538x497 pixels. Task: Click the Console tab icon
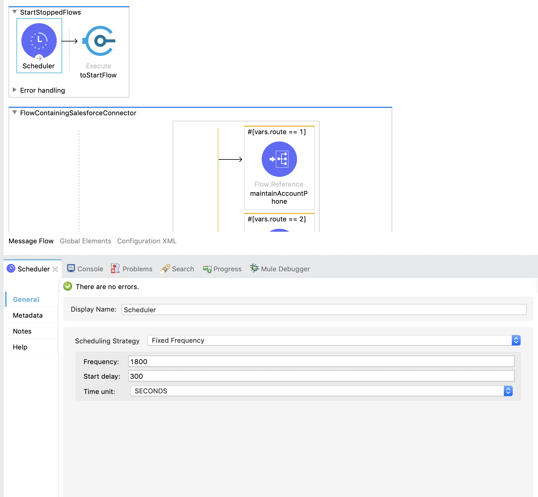tap(71, 268)
